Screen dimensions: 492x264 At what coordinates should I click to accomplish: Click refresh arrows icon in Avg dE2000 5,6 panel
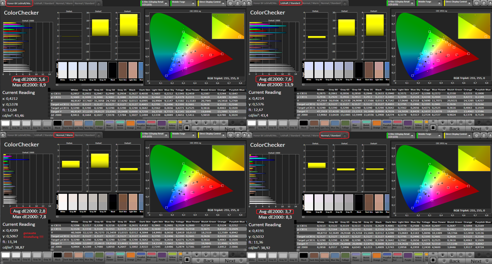(233, 123)
